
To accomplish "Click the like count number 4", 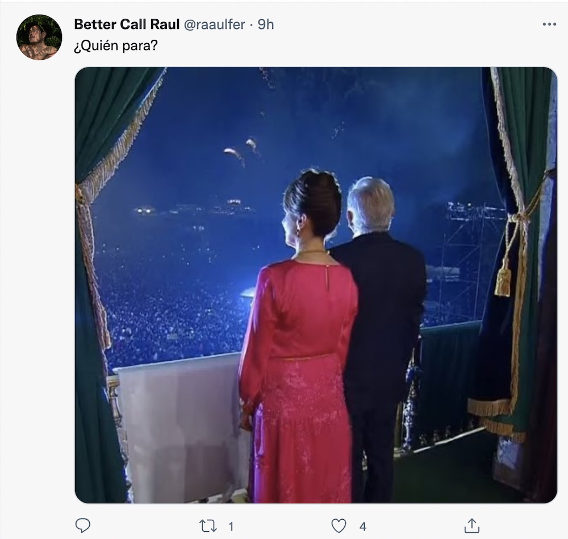I will [362, 527].
